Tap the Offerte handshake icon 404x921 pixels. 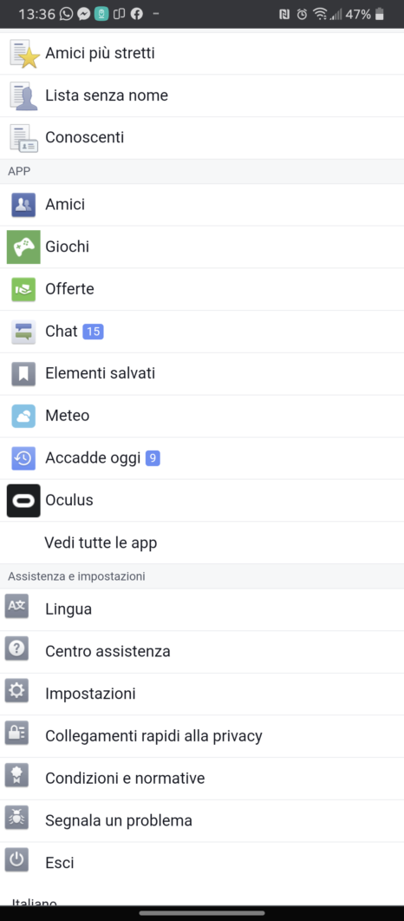pos(23,289)
